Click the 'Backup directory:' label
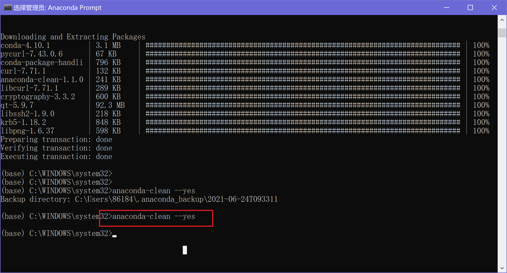Image resolution: width=507 pixels, height=273 pixels. 35,199
